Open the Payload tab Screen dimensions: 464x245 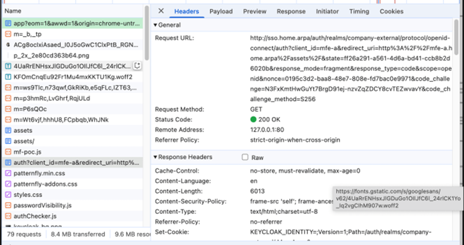[x=221, y=11]
